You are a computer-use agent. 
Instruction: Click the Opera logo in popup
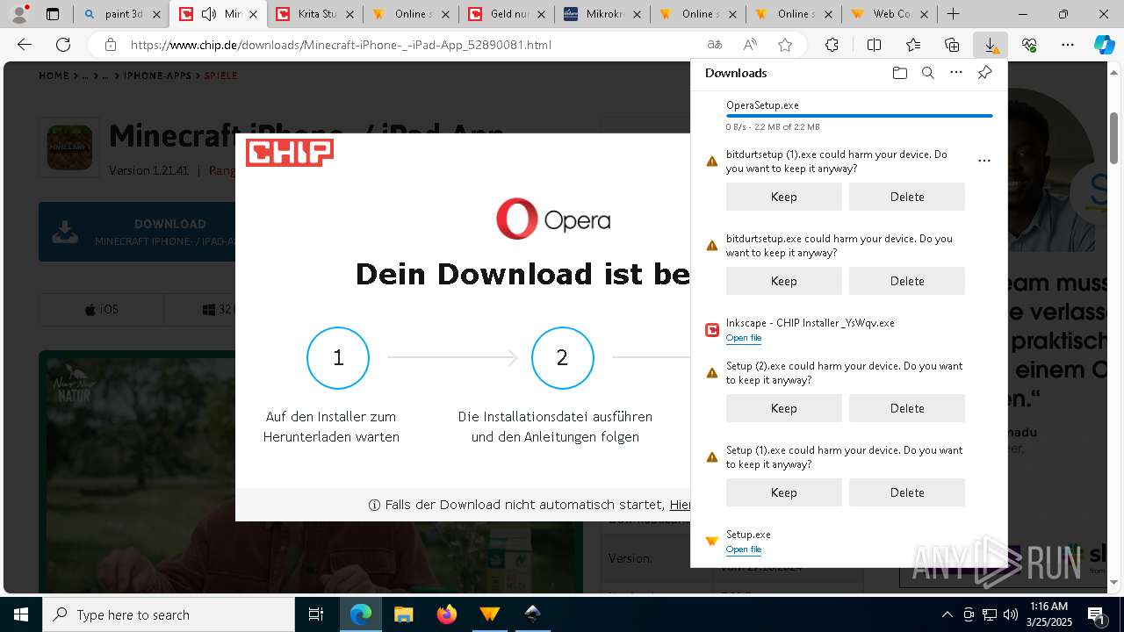pos(553,219)
